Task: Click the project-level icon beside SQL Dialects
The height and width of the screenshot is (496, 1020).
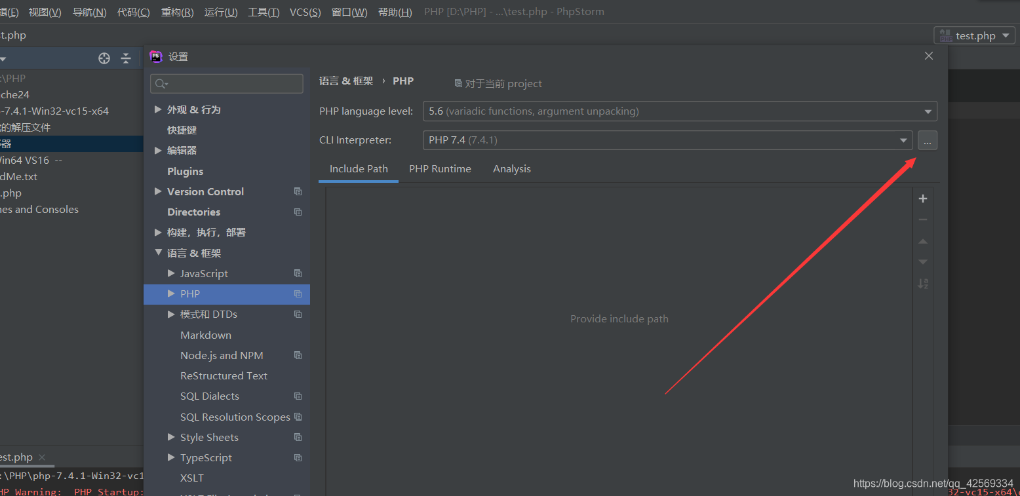Action: tap(298, 396)
